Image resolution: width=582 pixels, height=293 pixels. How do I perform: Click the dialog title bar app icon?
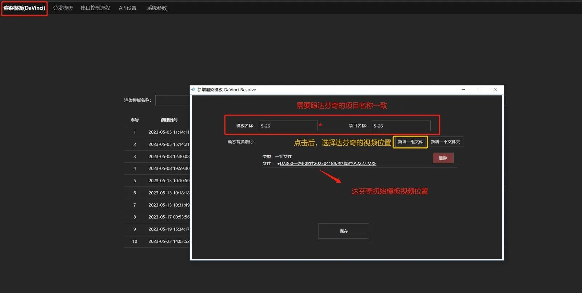[x=193, y=89]
